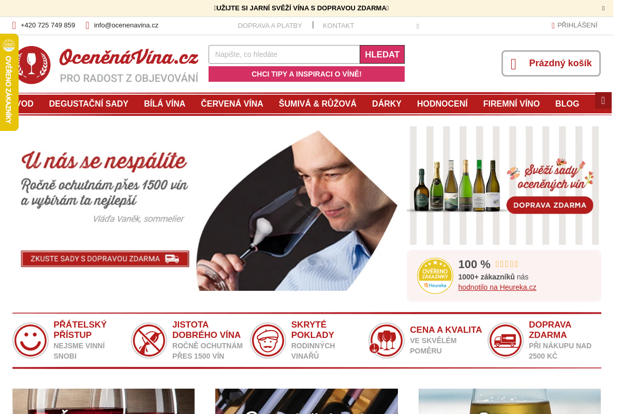The width and height of the screenshot is (621, 414).
Task: Go to the Šumivá & Růžová category
Action: pos(318,103)
